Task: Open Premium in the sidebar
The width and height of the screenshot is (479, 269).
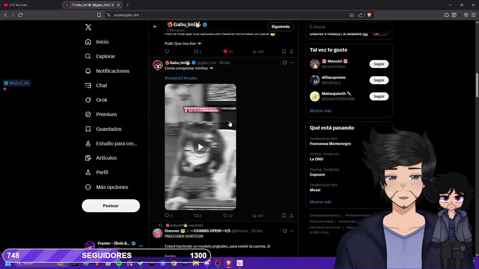Action: [101, 114]
